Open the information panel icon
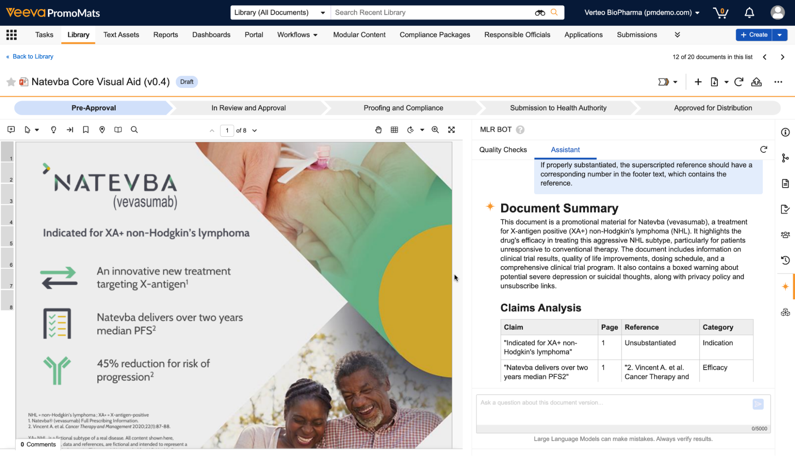 tap(785, 132)
